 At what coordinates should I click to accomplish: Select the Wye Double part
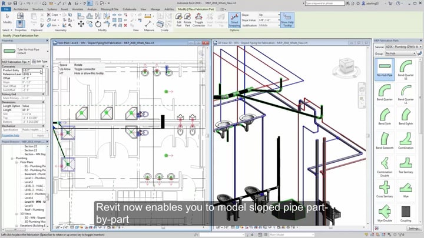click(x=385, y=213)
